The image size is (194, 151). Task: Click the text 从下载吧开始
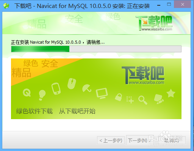77,111
